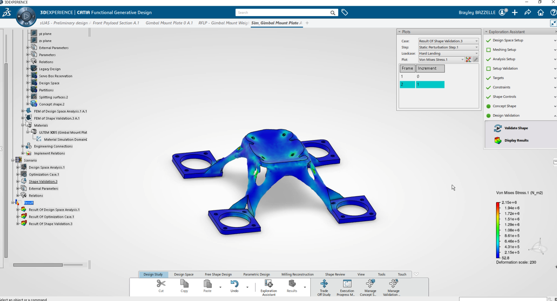
Task: Click the Design Space Setup checkmark
Action: click(488, 41)
